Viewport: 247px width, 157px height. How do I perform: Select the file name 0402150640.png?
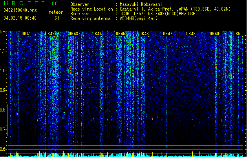pyautogui.click(x=20, y=10)
